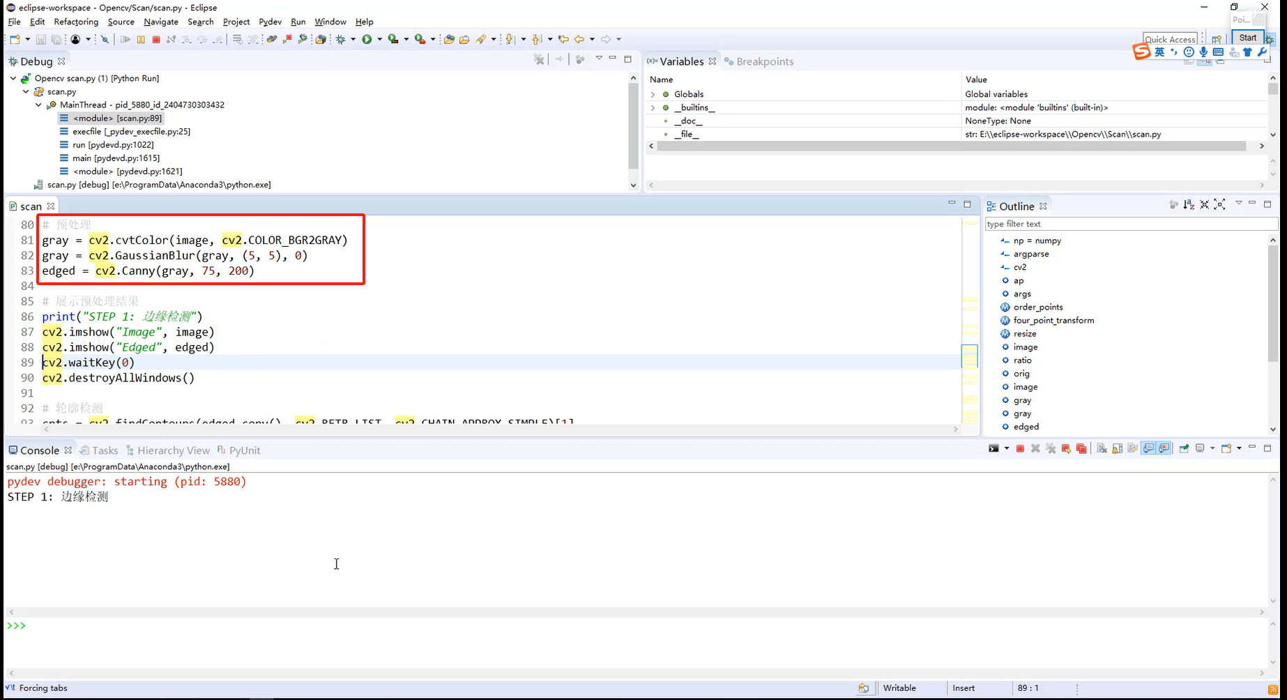Click Terminate All icon in Console toolbar
1287x700 pixels.
(1081, 448)
